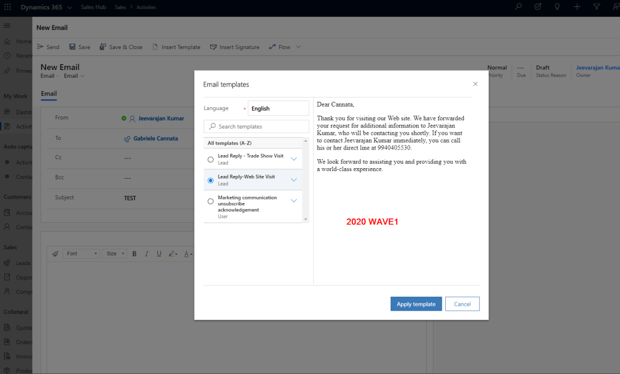
Task: Open the Font dropdown in editor
Action: click(81, 254)
